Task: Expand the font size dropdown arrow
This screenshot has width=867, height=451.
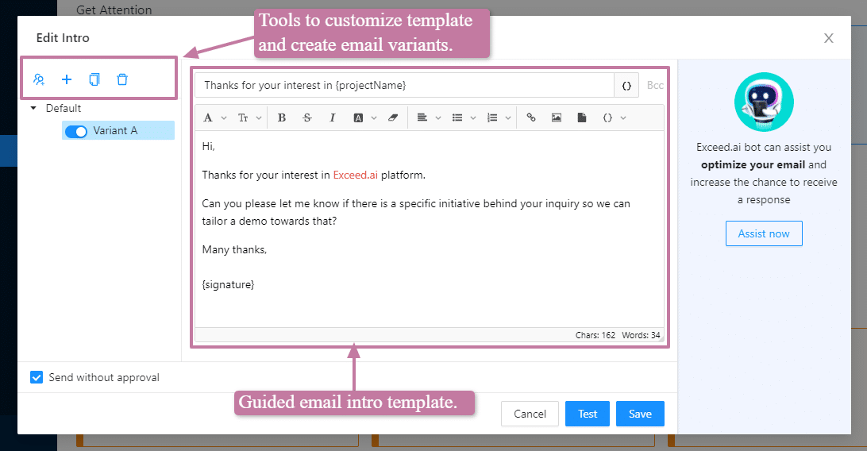Action: coord(259,118)
